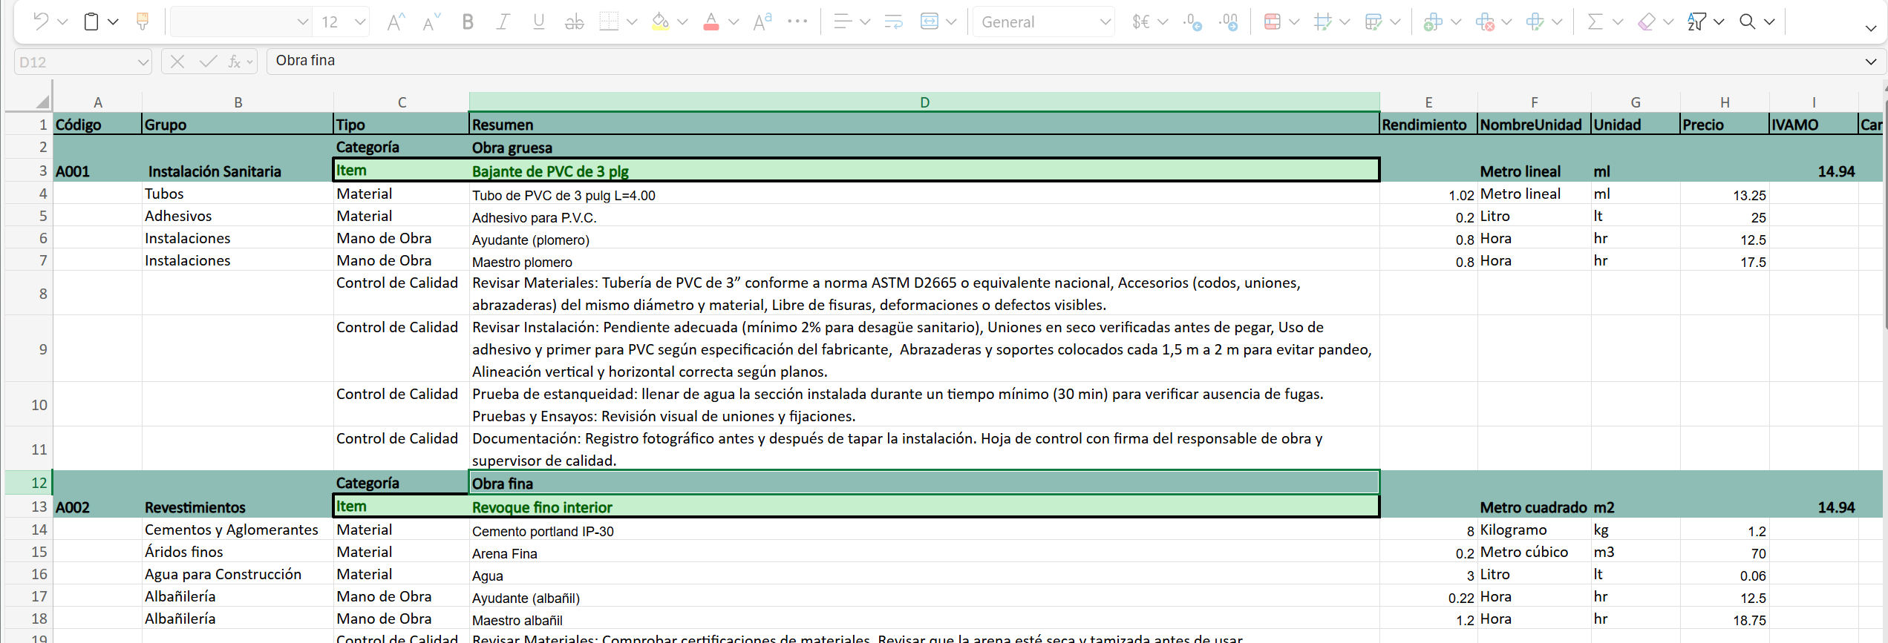
Task: Toggle Bold formatting
Action: (468, 22)
